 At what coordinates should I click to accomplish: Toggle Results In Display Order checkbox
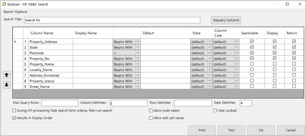pos(14,118)
